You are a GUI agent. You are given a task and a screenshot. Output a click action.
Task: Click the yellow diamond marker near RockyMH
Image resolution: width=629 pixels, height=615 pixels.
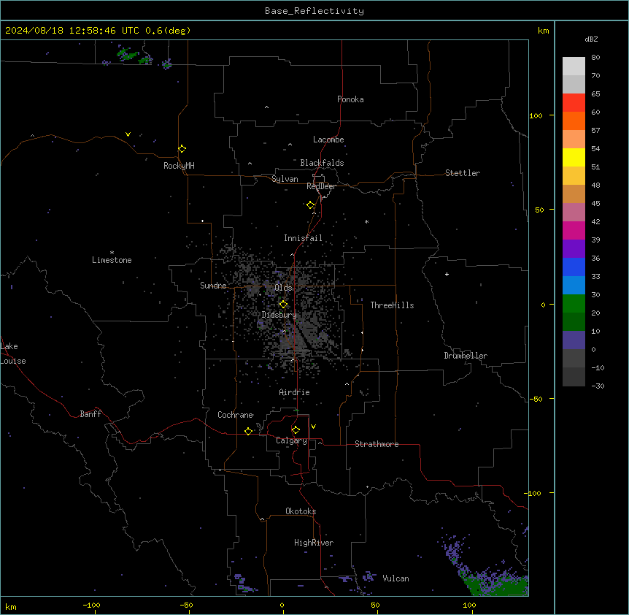point(182,149)
